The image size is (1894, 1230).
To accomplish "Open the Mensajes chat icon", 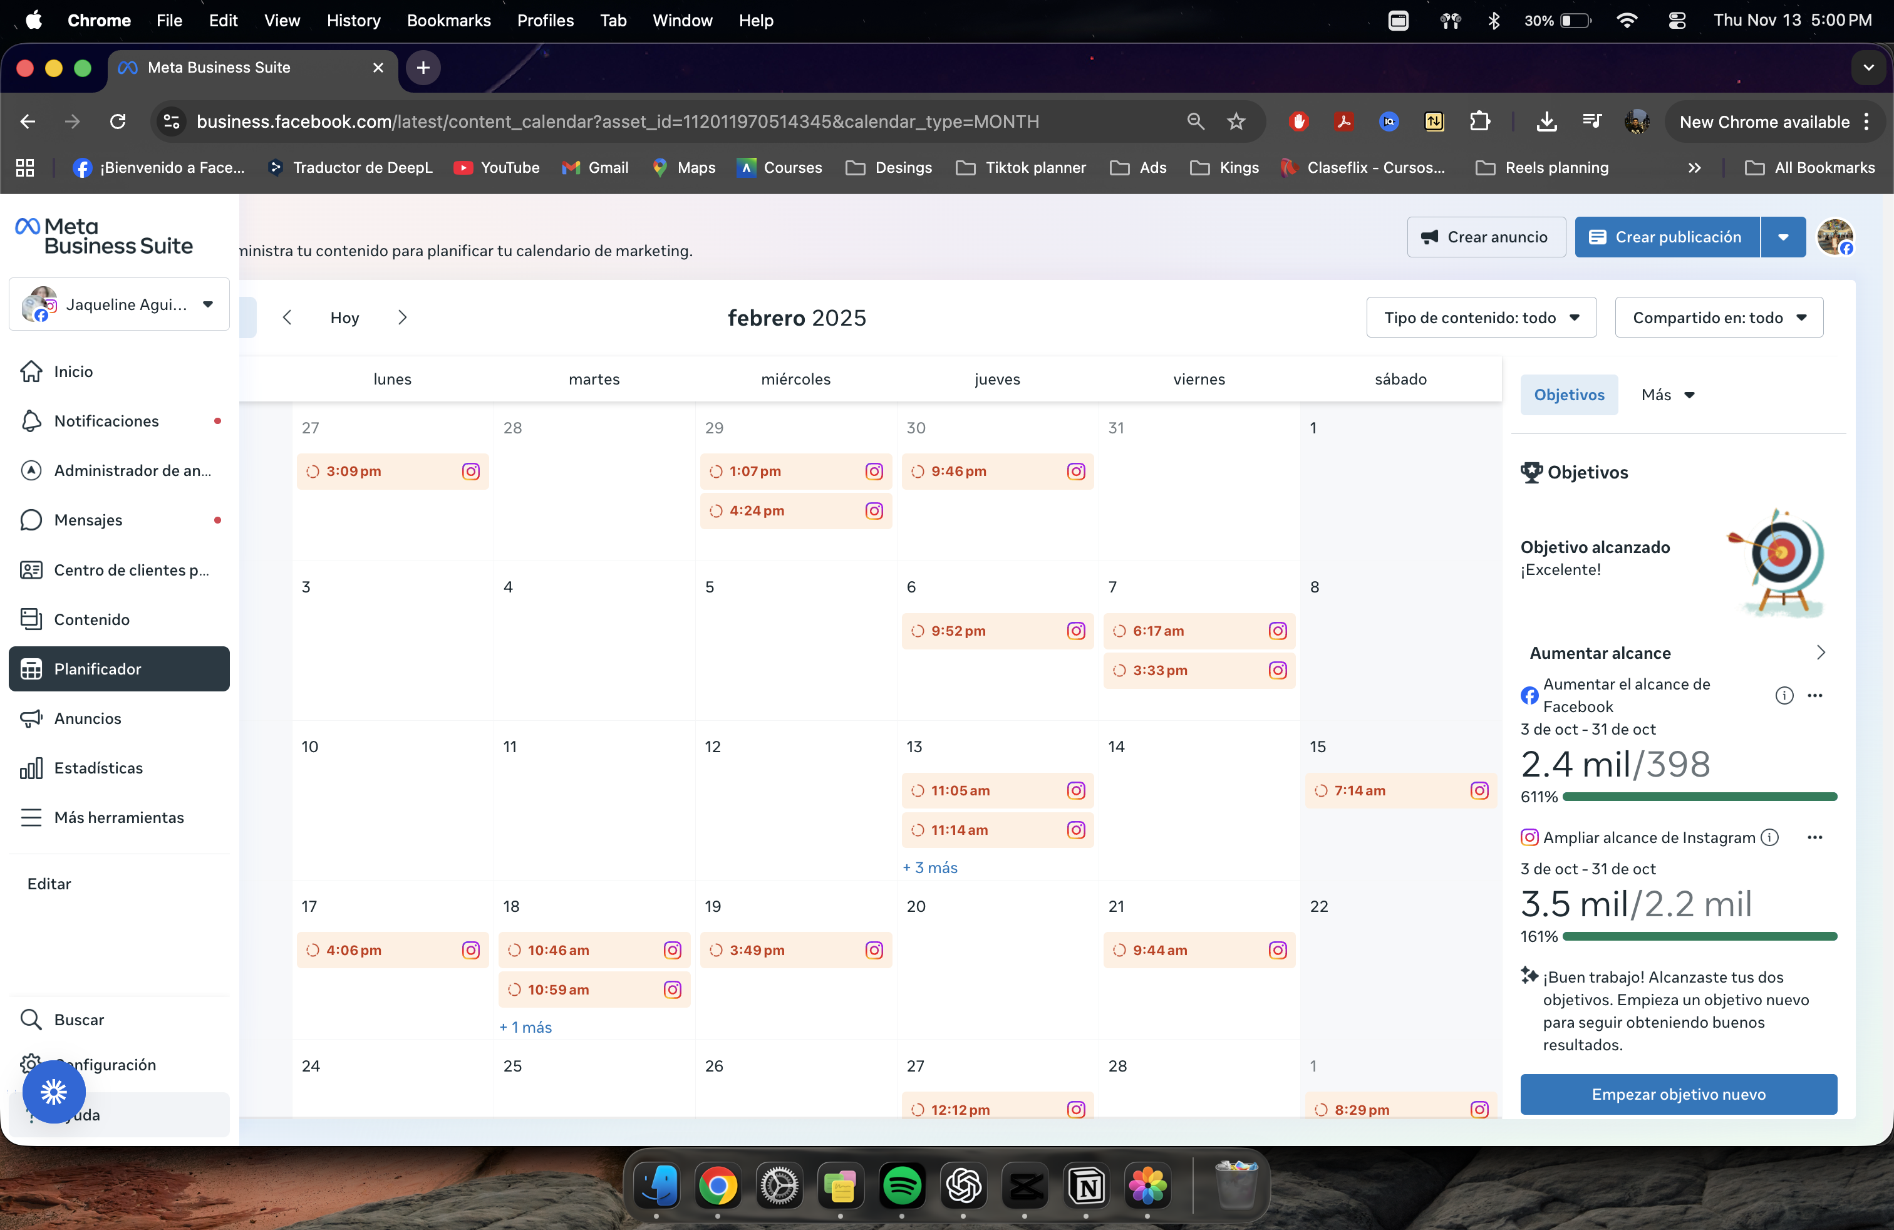I will click(31, 520).
